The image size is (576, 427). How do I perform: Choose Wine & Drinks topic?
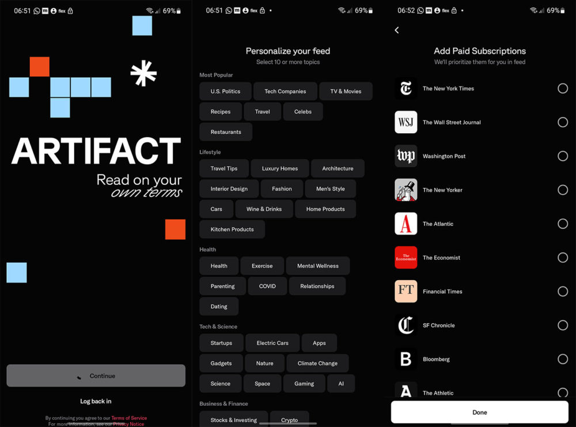[264, 209]
